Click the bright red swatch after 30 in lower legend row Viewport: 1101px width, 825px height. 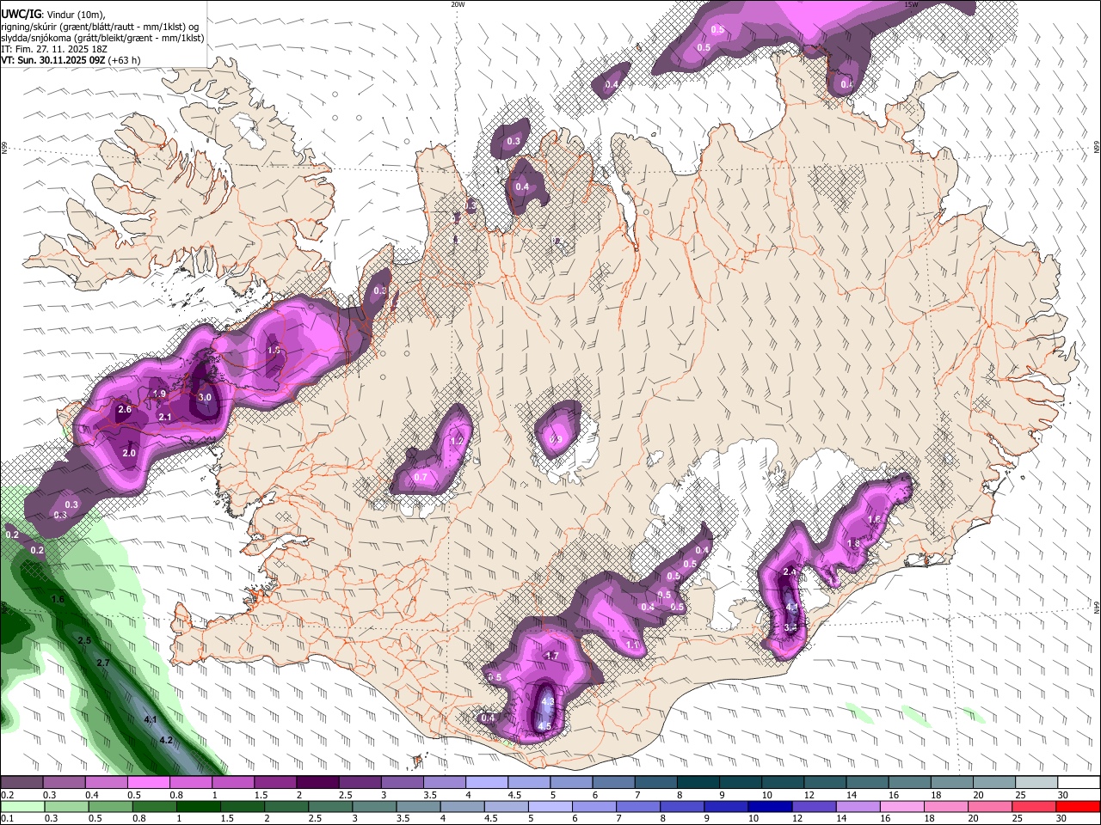point(1078,806)
